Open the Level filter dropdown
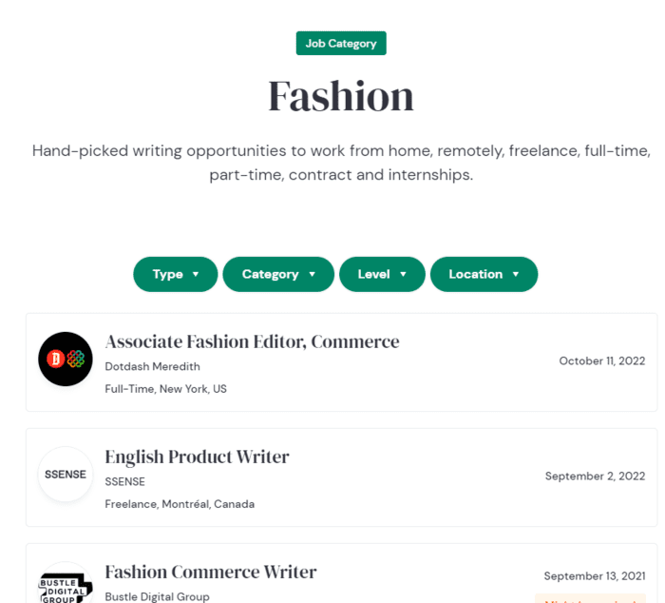The height and width of the screenshot is (603, 665). point(383,274)
